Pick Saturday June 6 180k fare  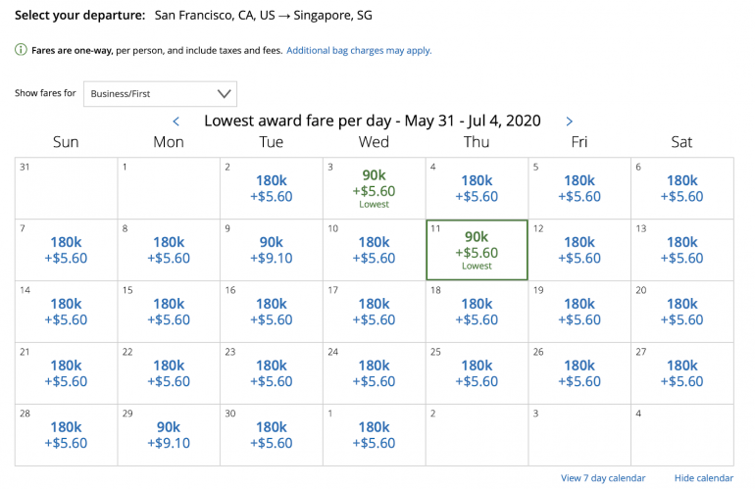point(682,188)
